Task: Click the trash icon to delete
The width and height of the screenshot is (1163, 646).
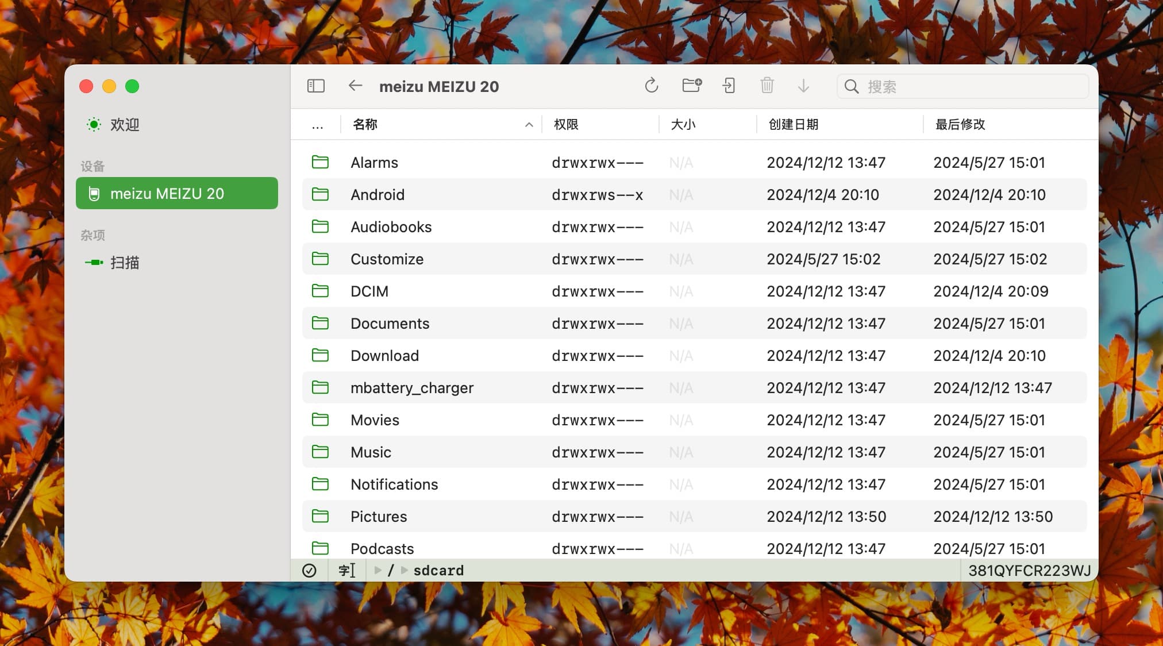Action: 767,85
